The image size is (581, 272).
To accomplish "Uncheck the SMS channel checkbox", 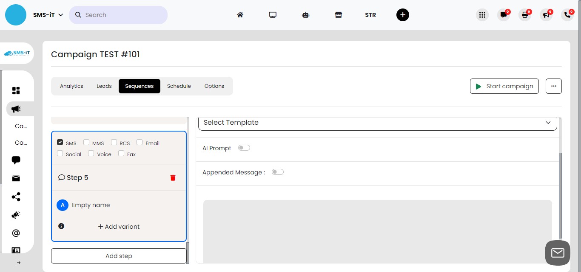I will 60,142.
